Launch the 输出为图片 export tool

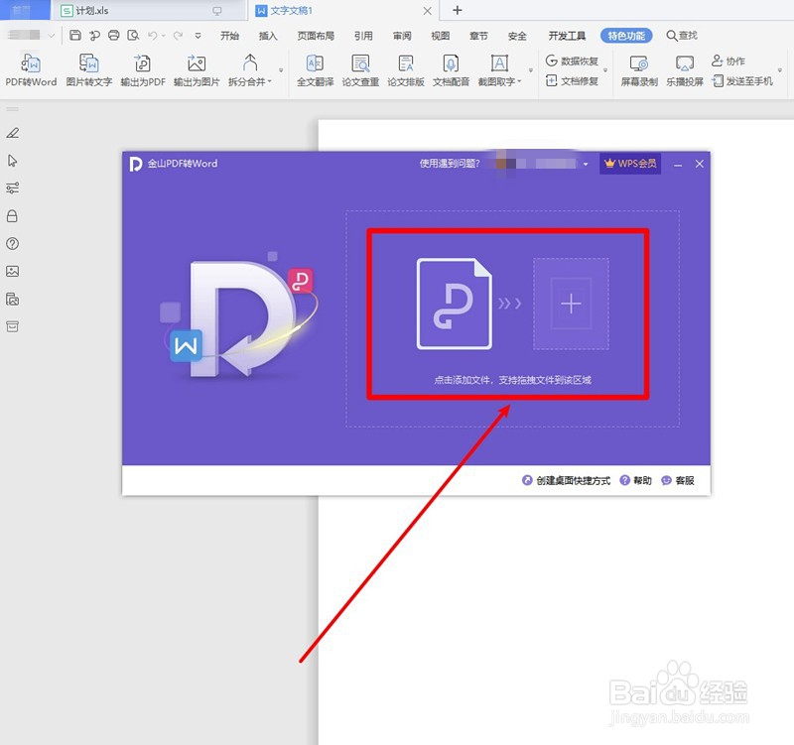tap(197, 69)
